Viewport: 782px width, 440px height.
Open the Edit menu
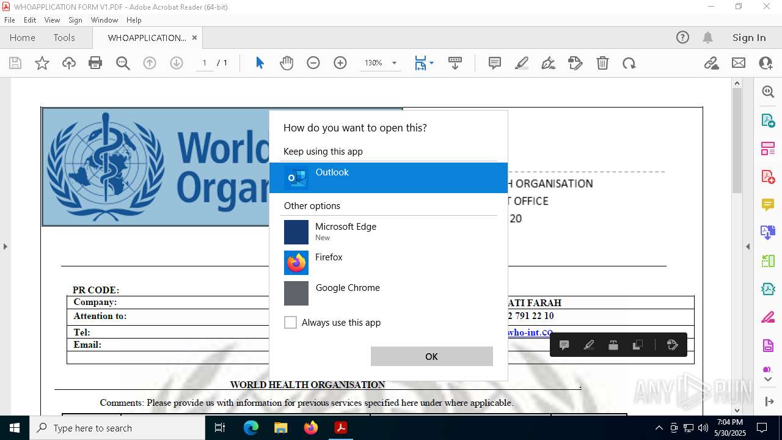click(x=30, y=20)
